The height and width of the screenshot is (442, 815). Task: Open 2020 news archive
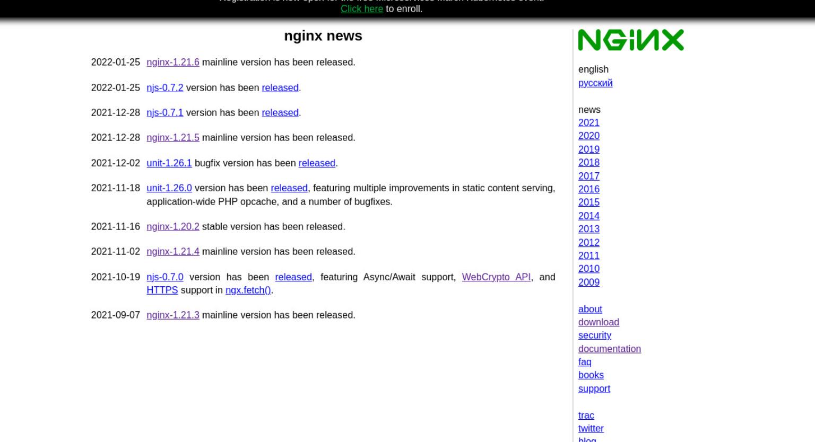(589, 136)
